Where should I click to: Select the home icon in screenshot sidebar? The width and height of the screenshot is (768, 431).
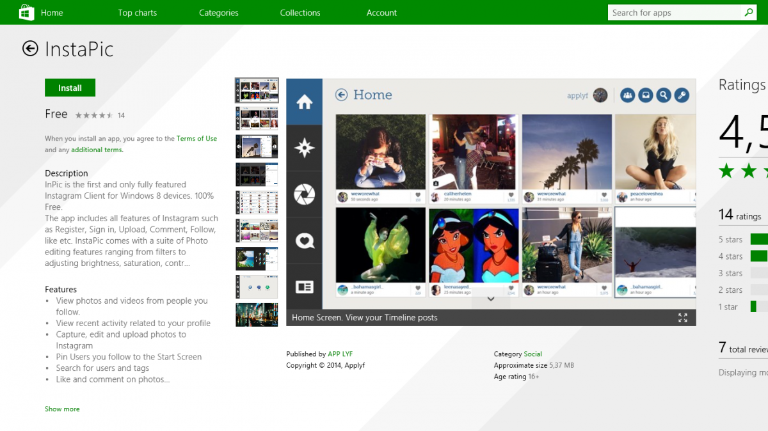(304, 102)
